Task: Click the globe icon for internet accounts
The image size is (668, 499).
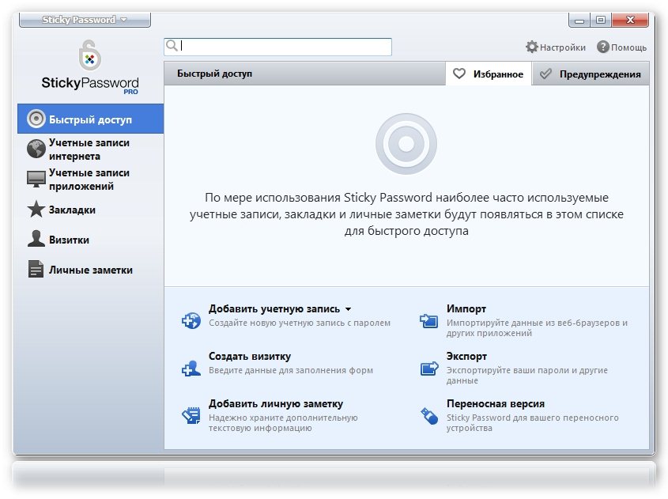Action: coord(36,149)
